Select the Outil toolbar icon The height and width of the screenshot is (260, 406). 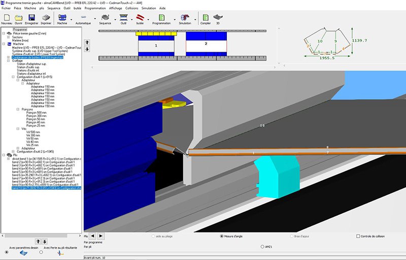123,18
